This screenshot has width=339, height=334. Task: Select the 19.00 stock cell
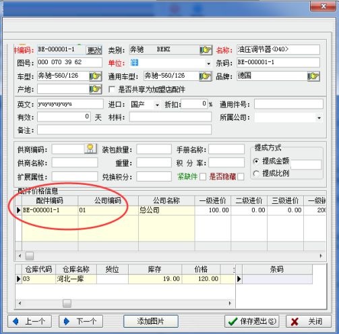pos(155,279)
